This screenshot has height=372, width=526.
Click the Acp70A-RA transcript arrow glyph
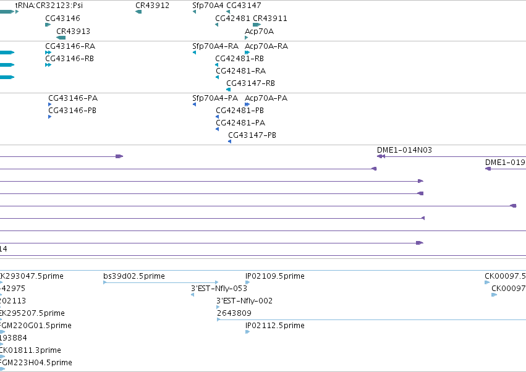[x=247, y=53]
